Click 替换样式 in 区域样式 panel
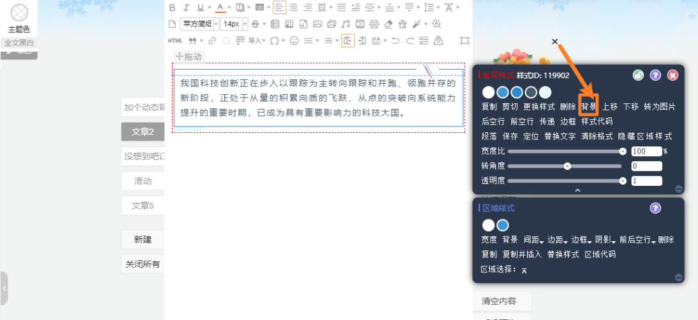The height and width of the screenshot is (320, 698). click(x=563, y=255)
